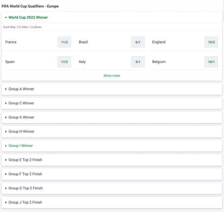Click the Spain team name
This screenshot has height=212, width=224.
pyautogui.click(x=10, y=62)
